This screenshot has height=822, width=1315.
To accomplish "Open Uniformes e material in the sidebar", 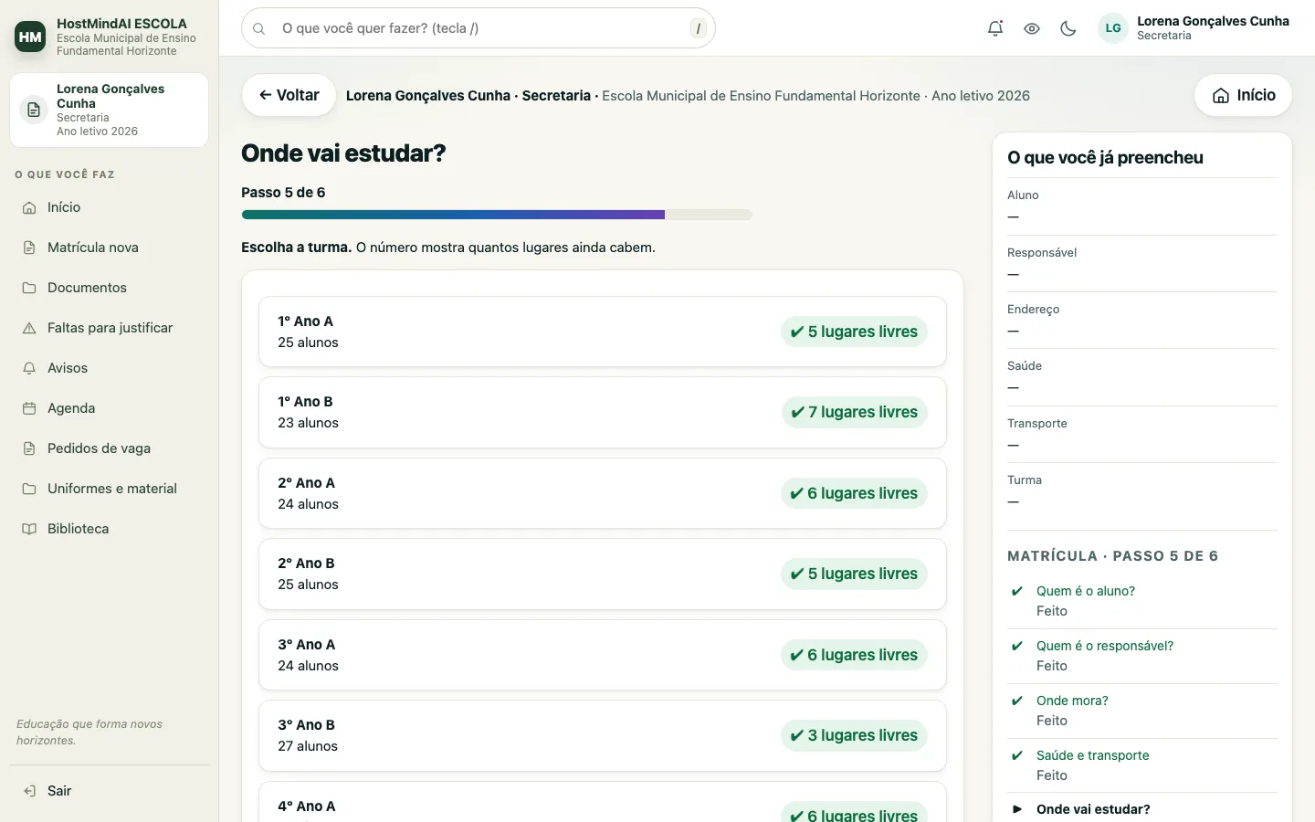I will (x=110, y=489).
